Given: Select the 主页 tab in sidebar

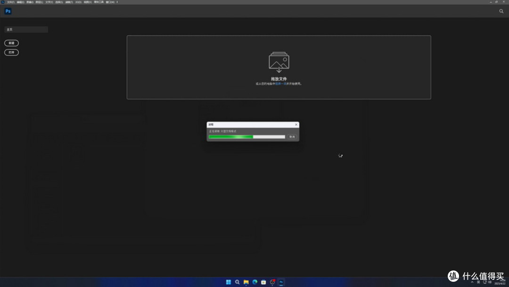Looking at the screenshot, I should point(26,30).
